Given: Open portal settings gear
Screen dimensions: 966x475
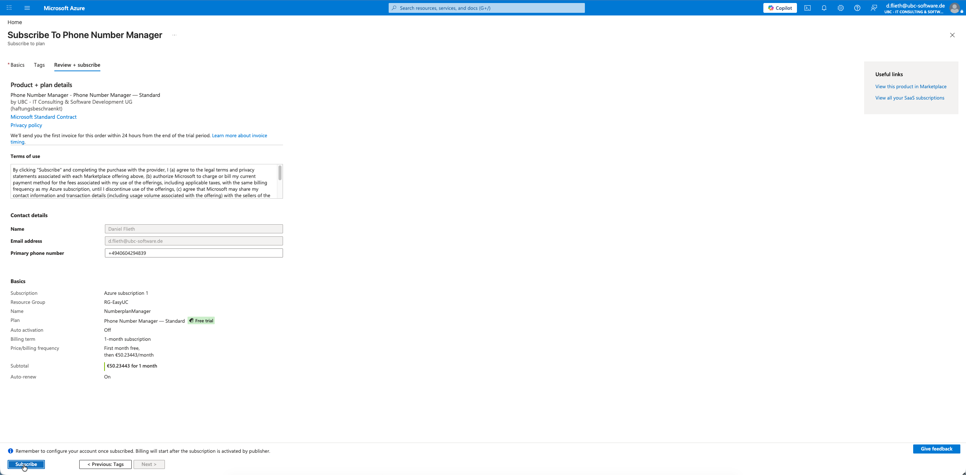Looking at the screenshot, I should coord(841,8).
